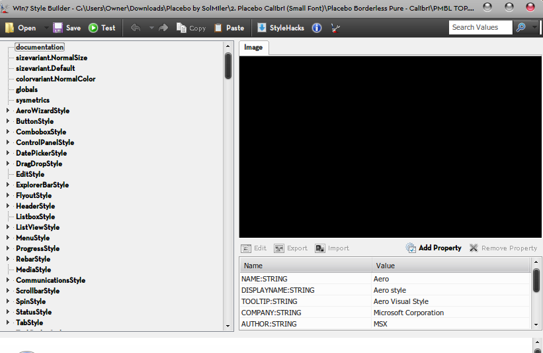This screenshot has width=543, height=353.
Task: Open the undo history dropdown arrow
Action: click(151, 28)
